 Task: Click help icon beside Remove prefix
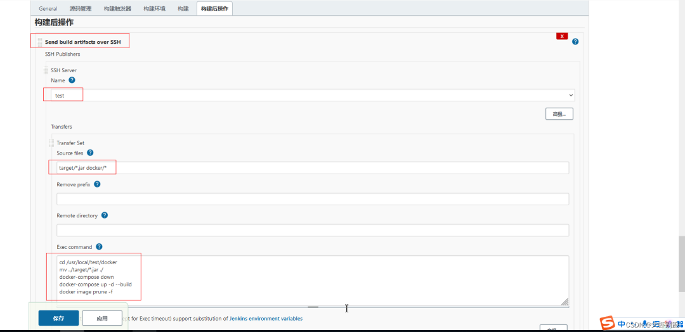(97, 184)
